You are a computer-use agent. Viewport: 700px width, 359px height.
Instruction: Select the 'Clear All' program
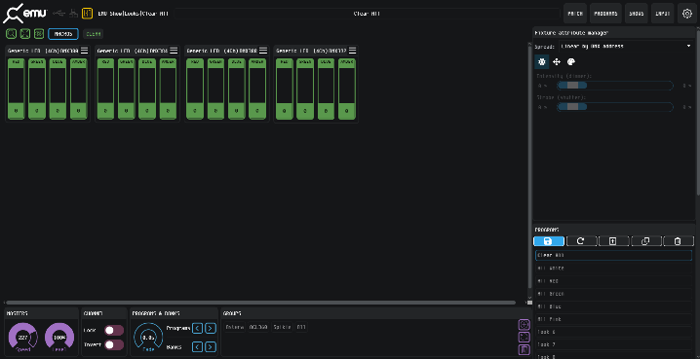pyautogui.click(x=613, y=255)
